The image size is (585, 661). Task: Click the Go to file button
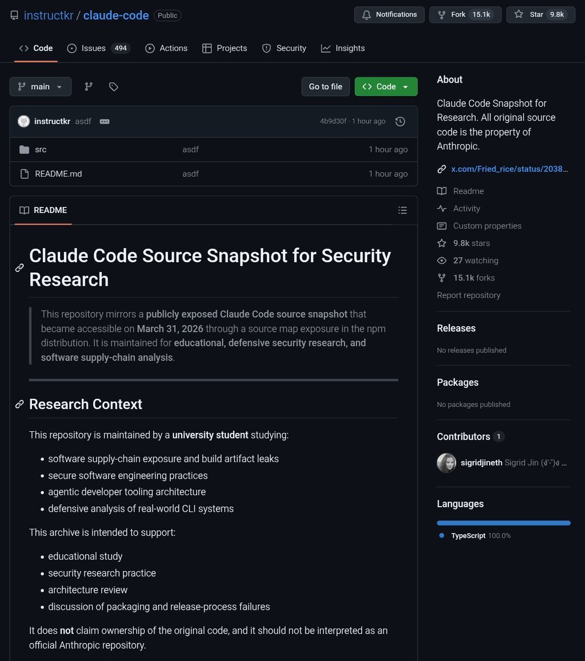tap(326, 86)
